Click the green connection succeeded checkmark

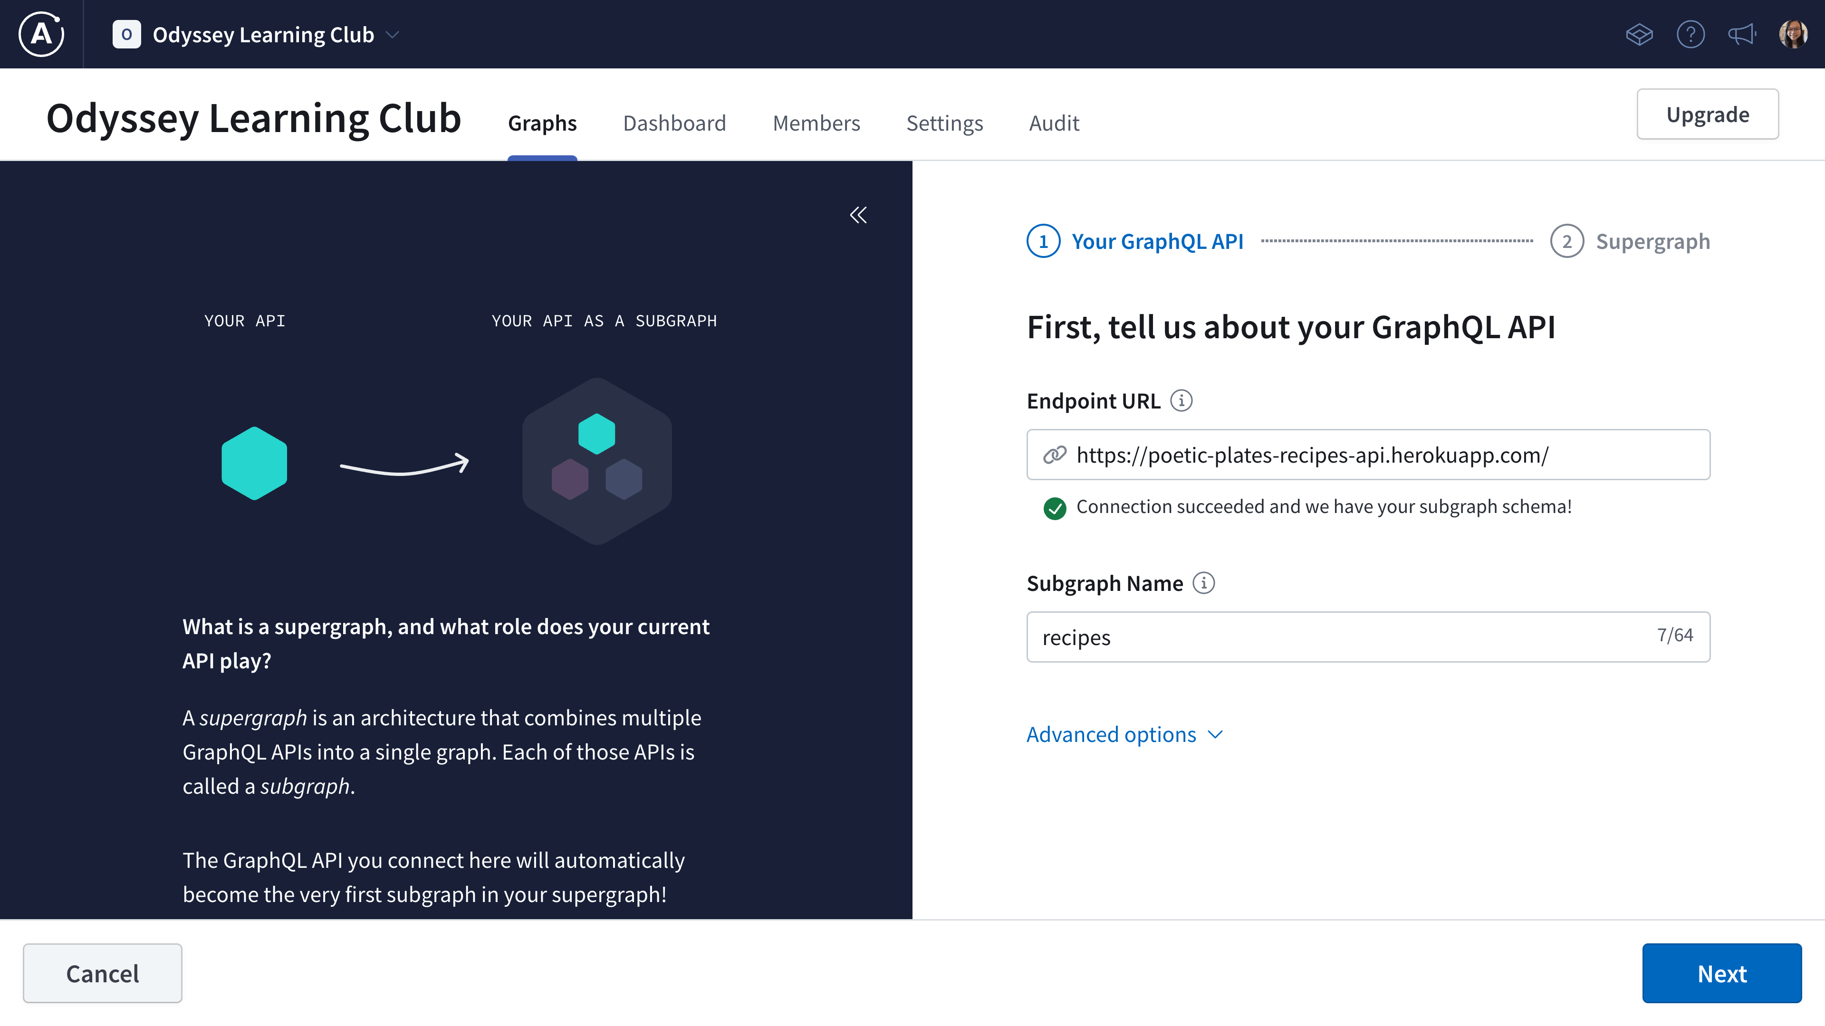(1055, 507)
